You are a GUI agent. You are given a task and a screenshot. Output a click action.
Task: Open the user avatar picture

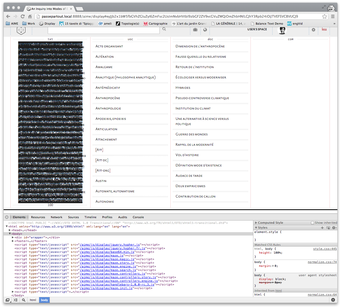click(282, 30)
